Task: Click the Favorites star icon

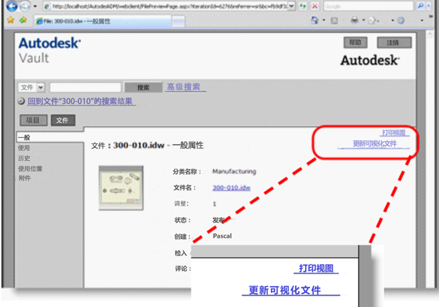Action: tap(10, 20)
